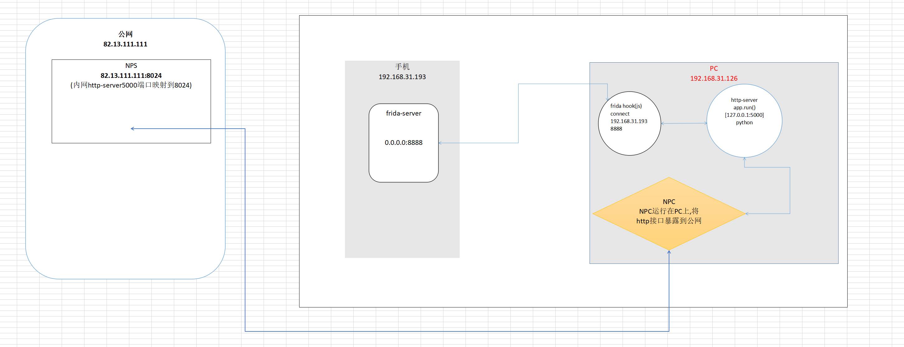Viewport: 904px width, 347px height.
Task: Select the 0.0.0.0:8888 text
Action: tap(404, 143)
